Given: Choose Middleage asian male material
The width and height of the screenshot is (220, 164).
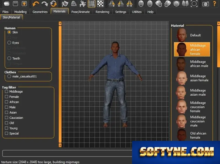Looking at the screenshot, I should (192, 92).
